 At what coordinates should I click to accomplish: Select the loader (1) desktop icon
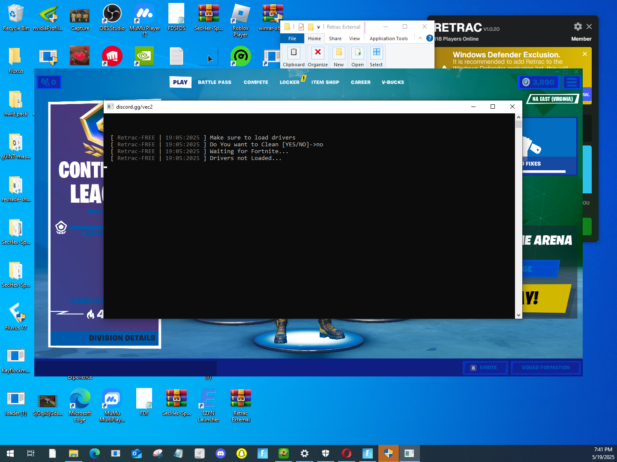[x=16, y=403]
